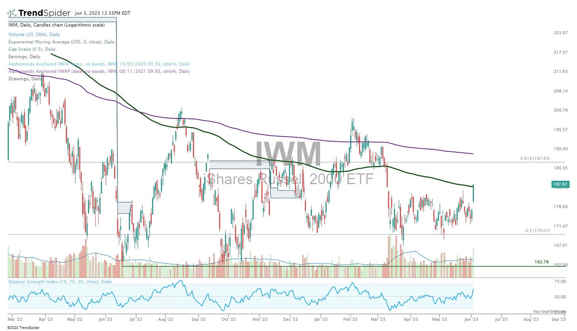577x331 pixels.
Task: Click the RSI 75.00 axis label
Action: (560, 281)
